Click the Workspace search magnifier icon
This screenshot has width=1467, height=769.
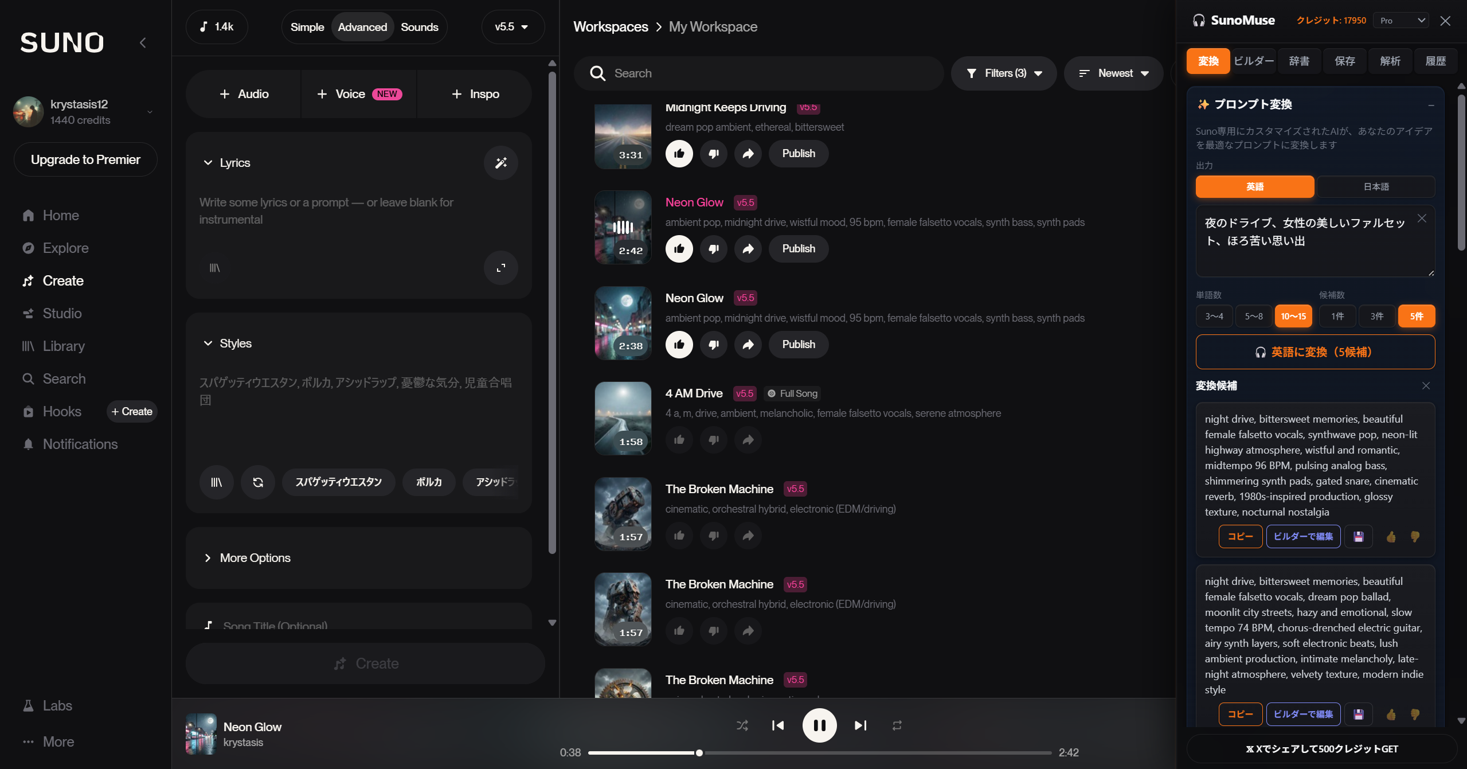coord(597,73)
